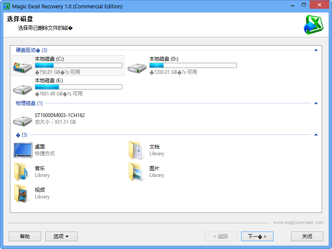The height and width of the screenshot is (249, 332).
Task: Click the 本地磁盘 (D:) label
Action: (164, 59)
